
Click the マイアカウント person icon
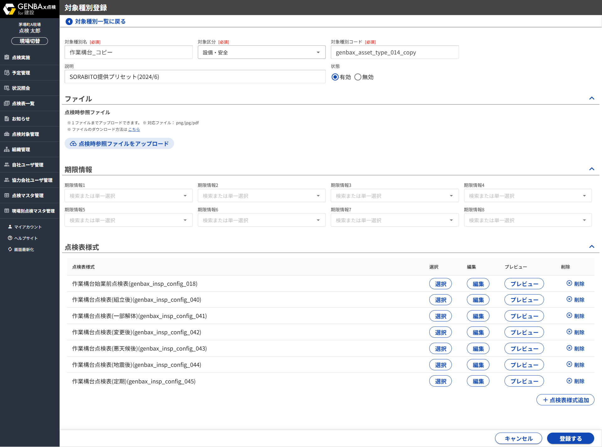pyautogui.click(x=10, y=227)
